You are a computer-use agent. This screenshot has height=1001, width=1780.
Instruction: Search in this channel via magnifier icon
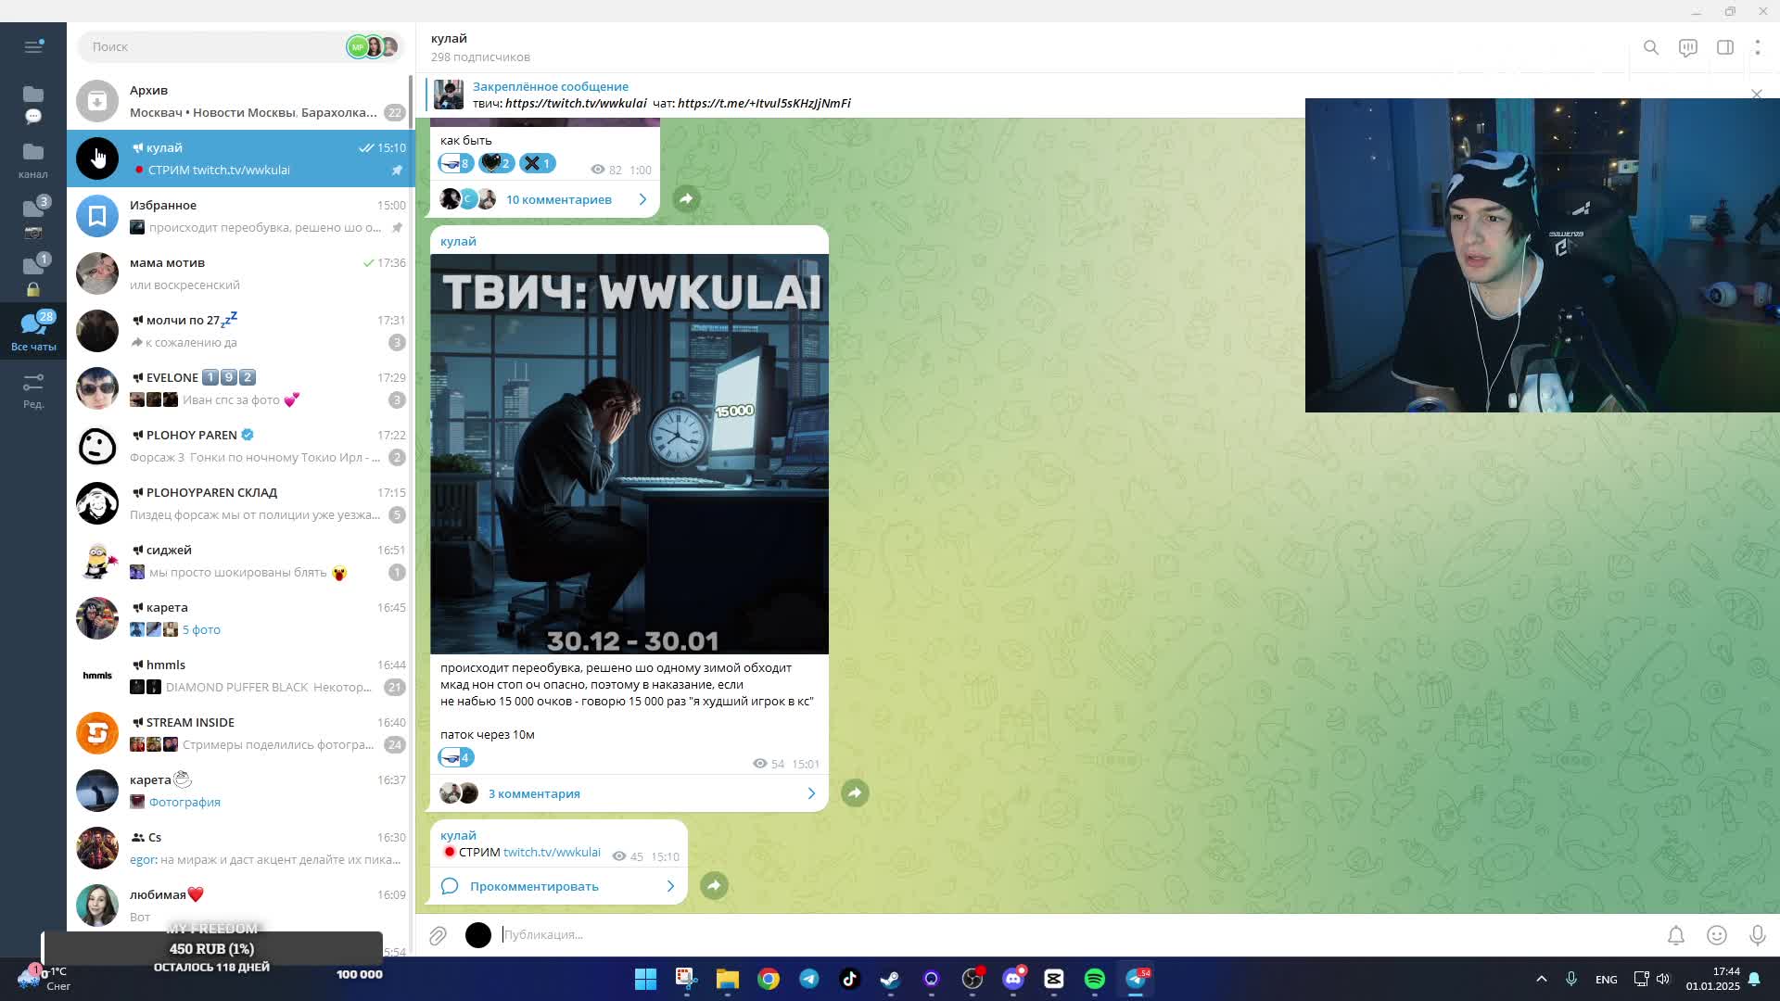[x=1651, y=47]
